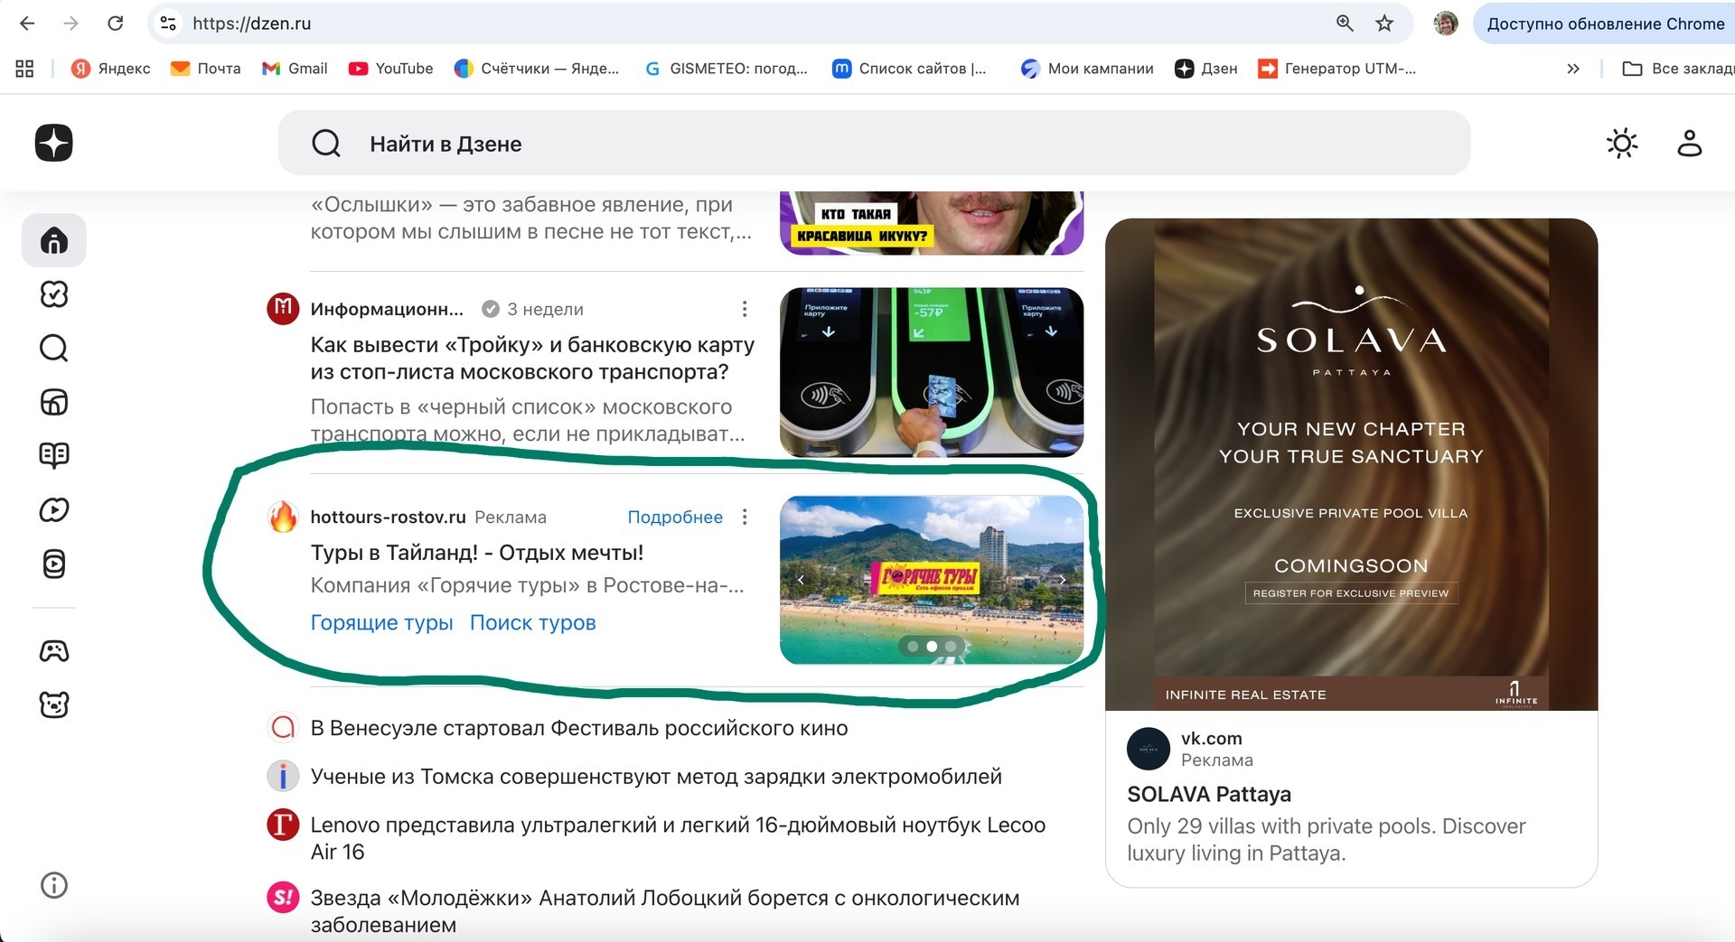1735x942 pixels.
Task: Open the games controller sidebar icon
Action: click(53, 650)
